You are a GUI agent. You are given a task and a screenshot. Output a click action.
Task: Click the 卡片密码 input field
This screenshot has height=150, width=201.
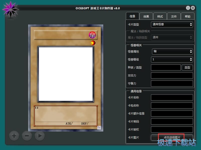pos(172,121)
